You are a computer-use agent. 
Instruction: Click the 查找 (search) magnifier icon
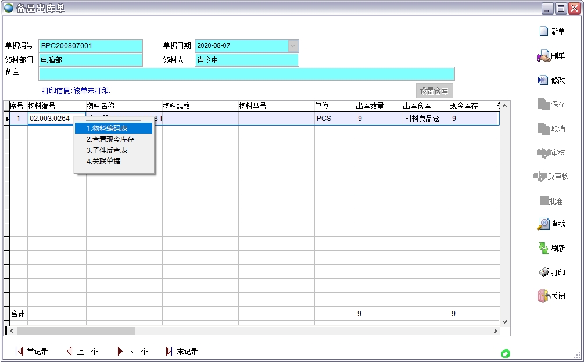pyautogui.click(x=543, y=224)
